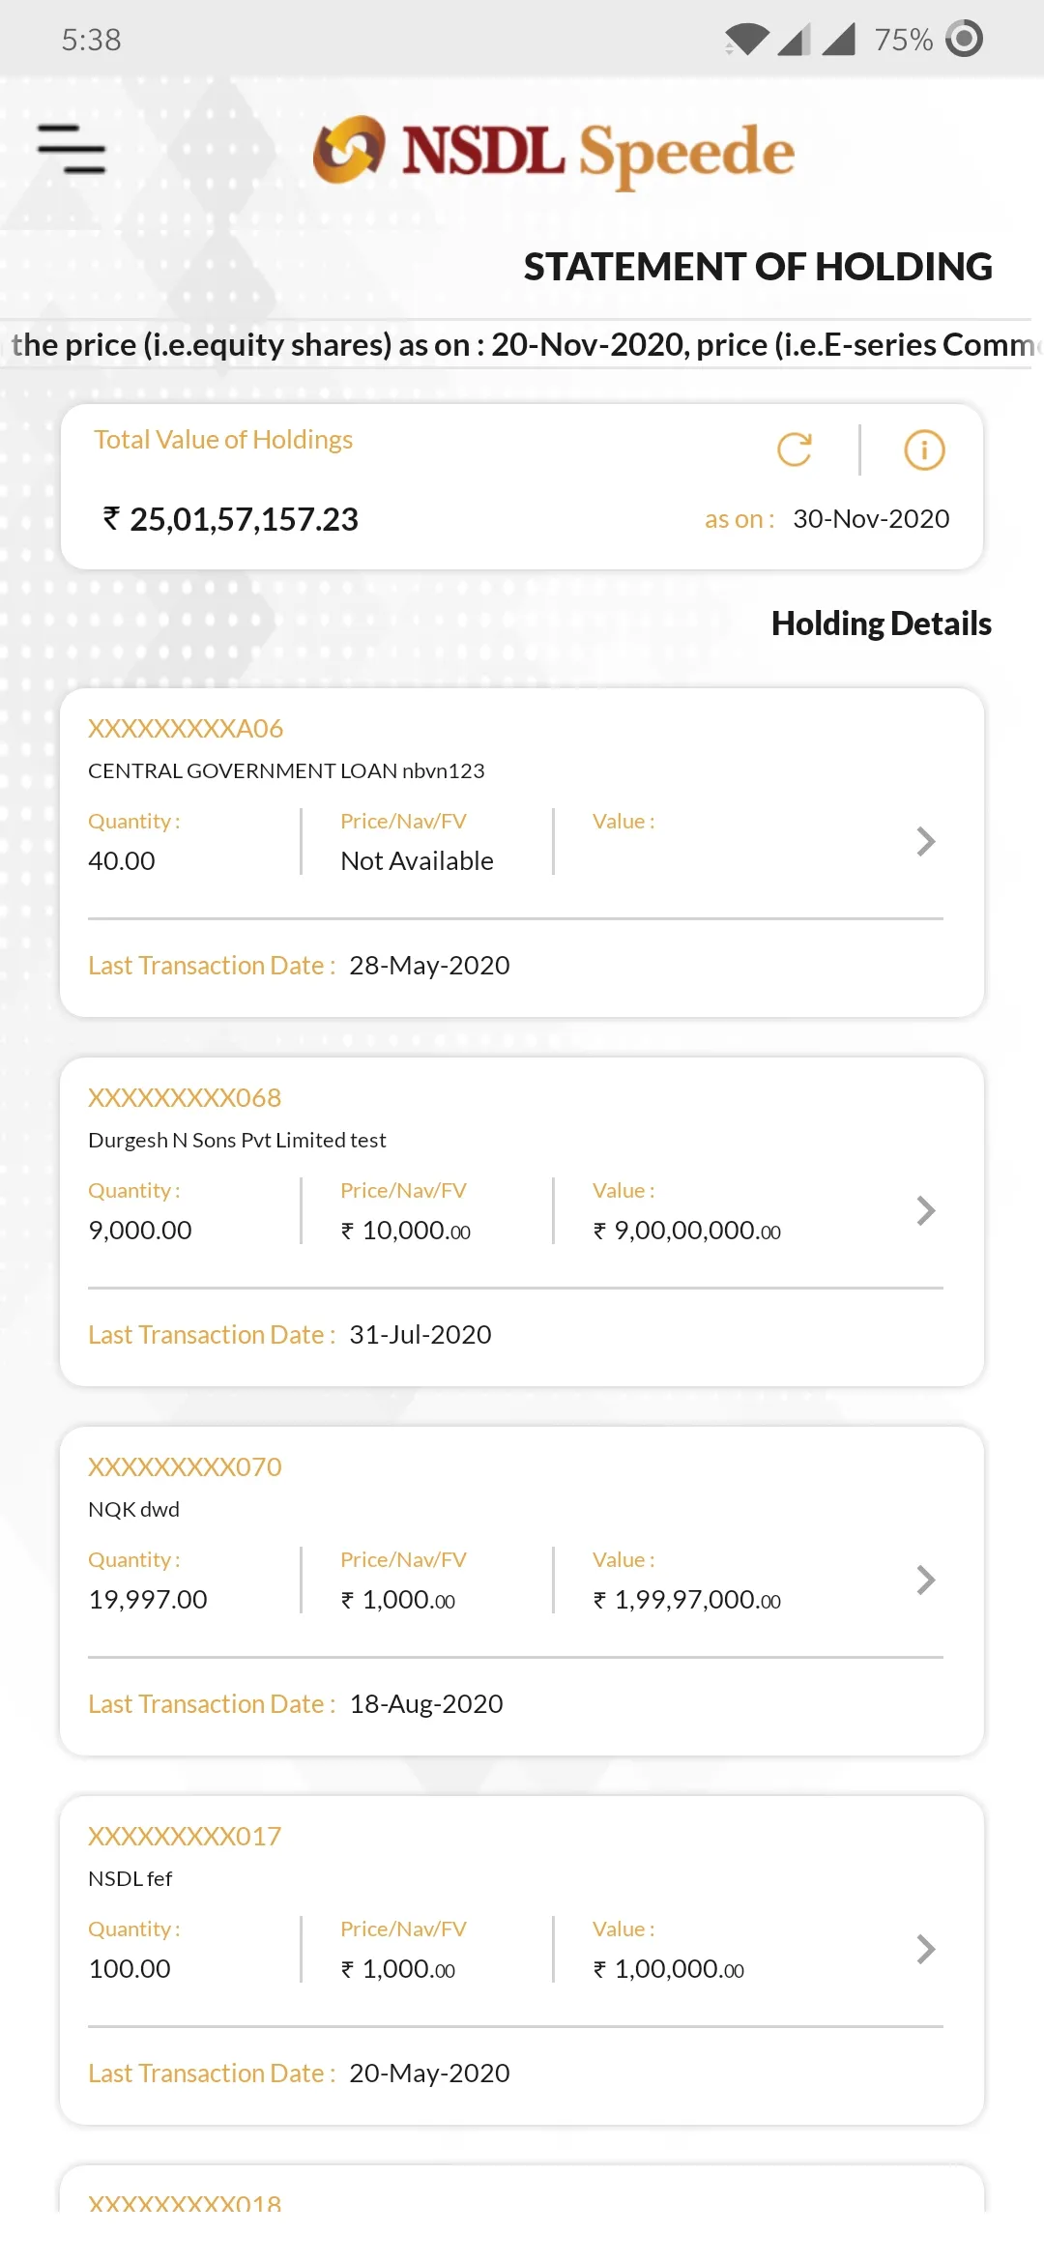This screenshot has width=1044, height=2262.
Task: Tap the Holding Details heading
Action: [x=881, y=623]
